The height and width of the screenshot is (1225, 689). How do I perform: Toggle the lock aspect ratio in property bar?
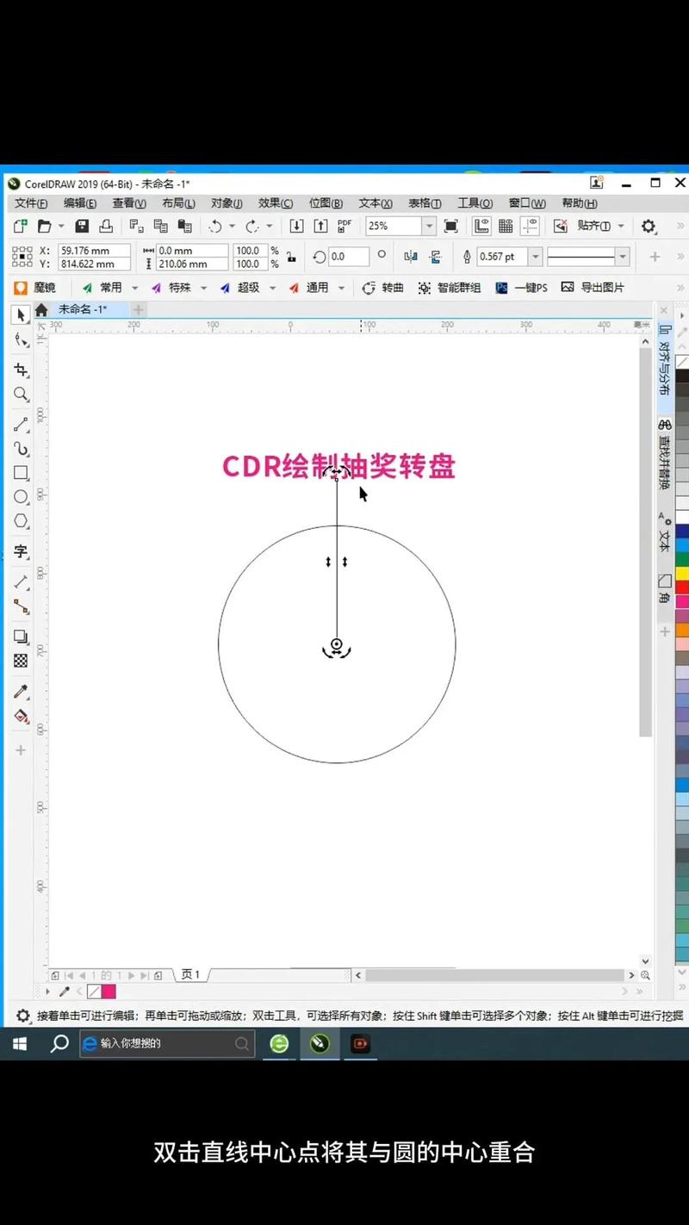click(x=292, y=256)
